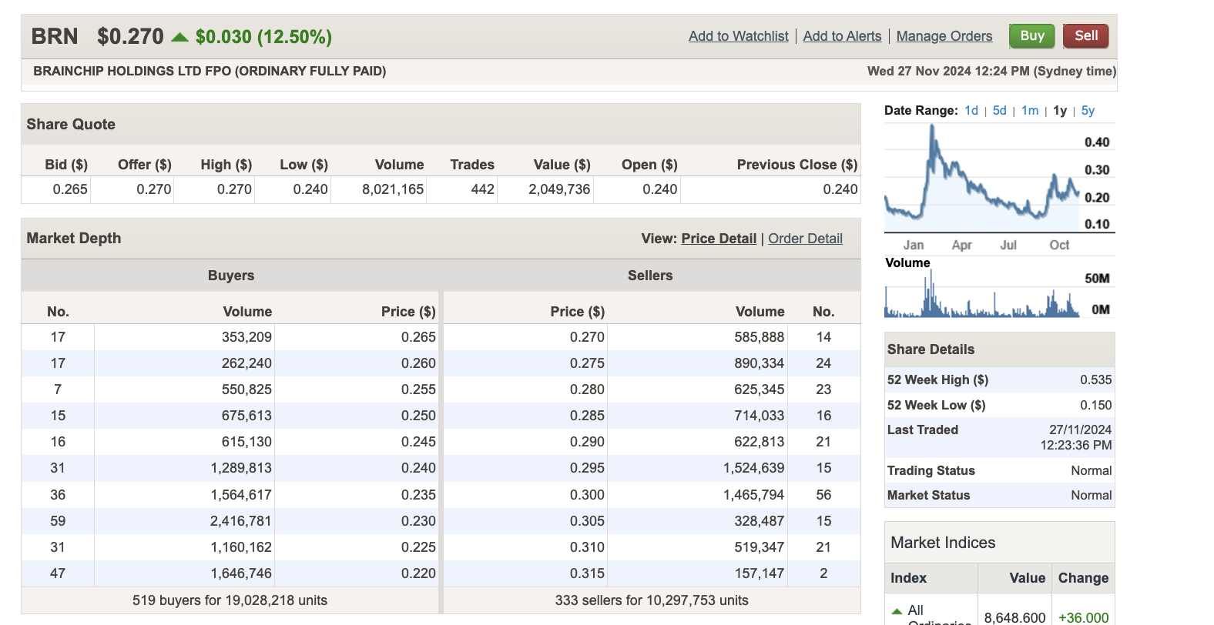Click buyer price 0.225
The height and width of the screenshot is (625, 1214).
click(418, 547)
